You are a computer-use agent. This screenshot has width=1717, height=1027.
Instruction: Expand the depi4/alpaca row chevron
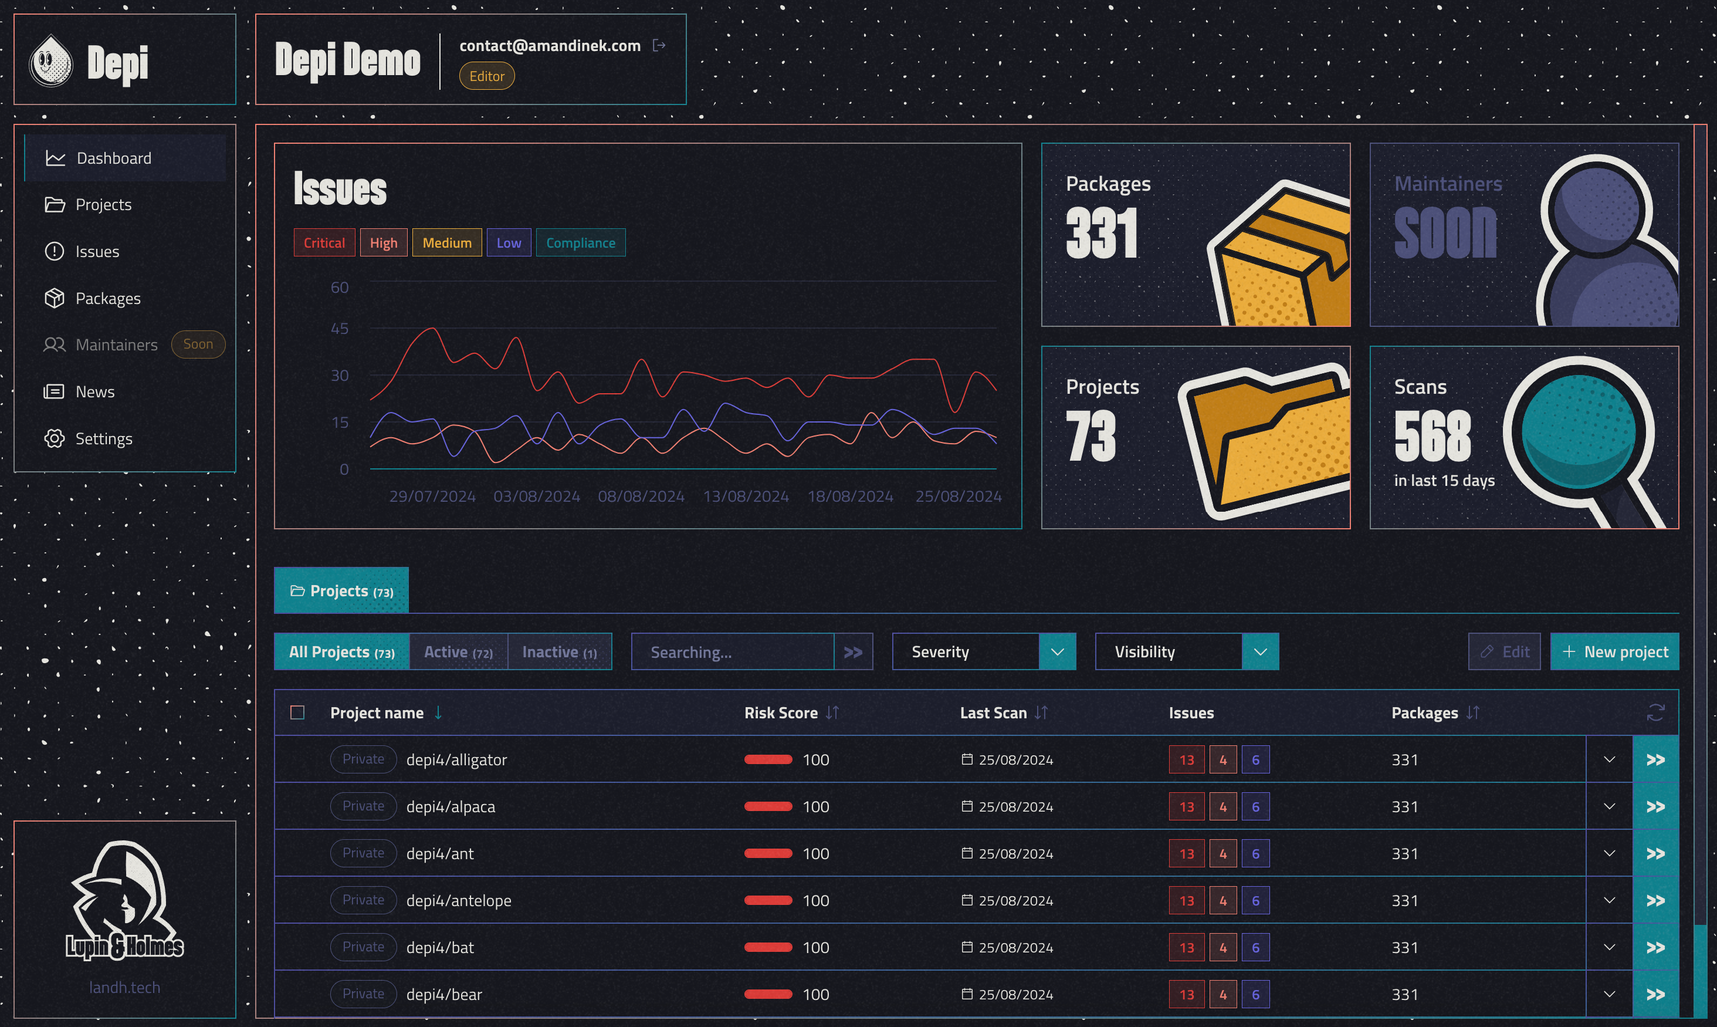click(1610, 807)
